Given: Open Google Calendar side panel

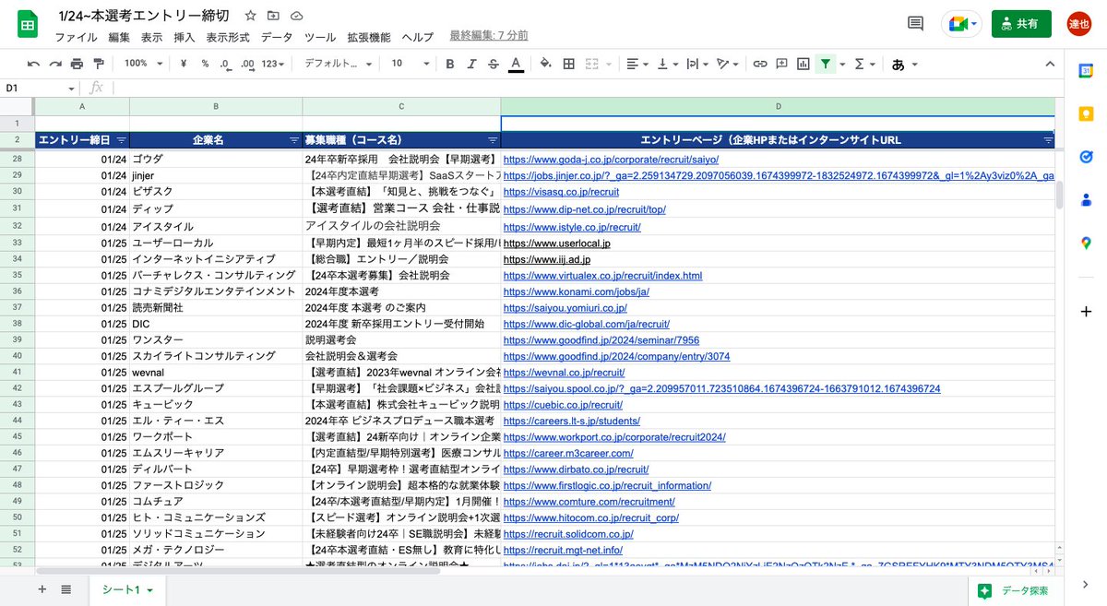Looking at the screenshot, I should point(1086,70).
